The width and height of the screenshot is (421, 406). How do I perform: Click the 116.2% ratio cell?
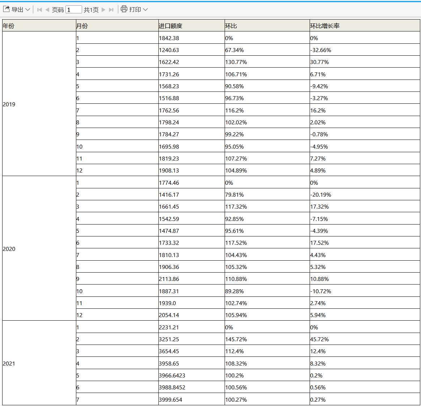267,110
